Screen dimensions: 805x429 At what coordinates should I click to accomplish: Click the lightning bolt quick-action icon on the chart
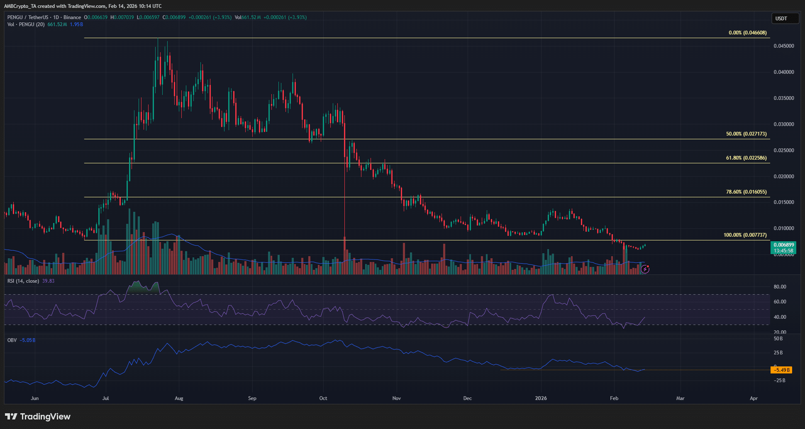646,269
